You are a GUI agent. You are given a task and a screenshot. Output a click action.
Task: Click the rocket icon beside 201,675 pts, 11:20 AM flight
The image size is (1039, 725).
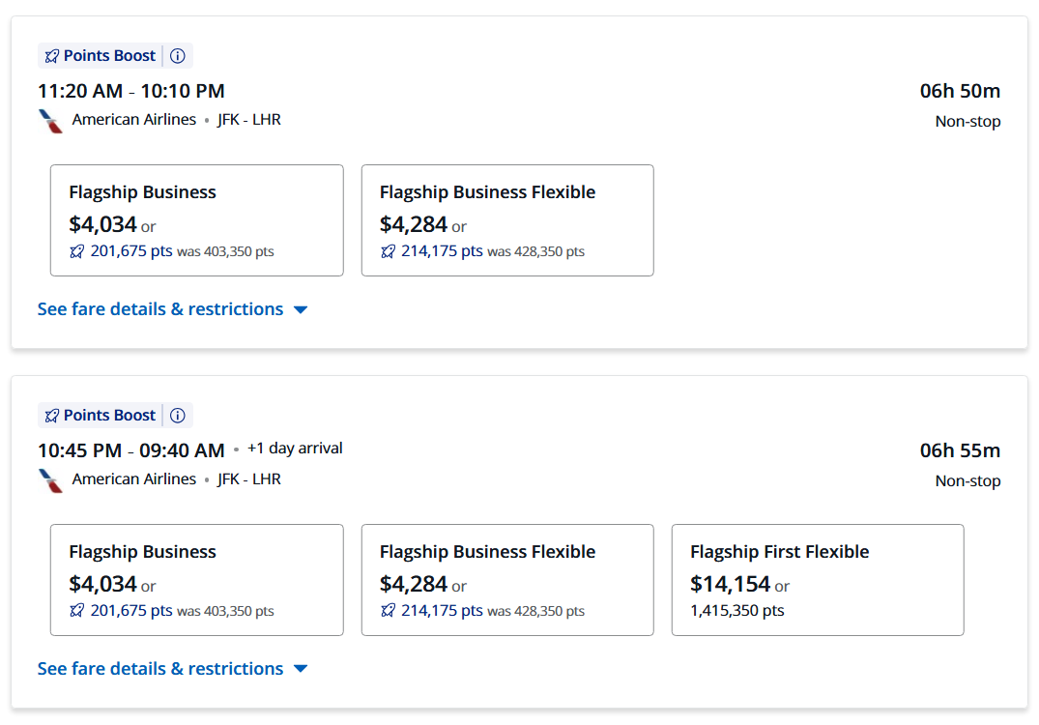click(x=77, y=251)
